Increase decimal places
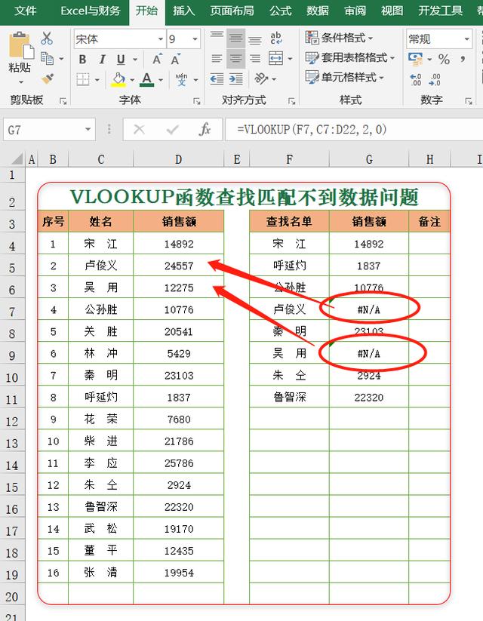Image resolution: width=483 pixels, height=621 pixels. pyautogui.click(x=416, y=79)
